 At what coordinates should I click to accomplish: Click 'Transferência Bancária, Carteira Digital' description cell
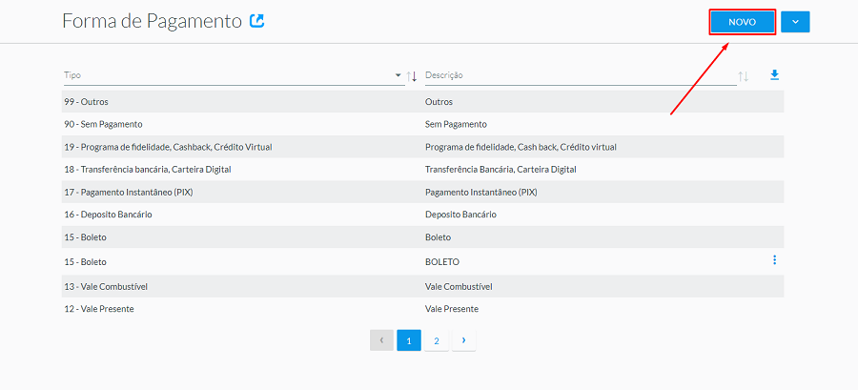coord(500,170)
